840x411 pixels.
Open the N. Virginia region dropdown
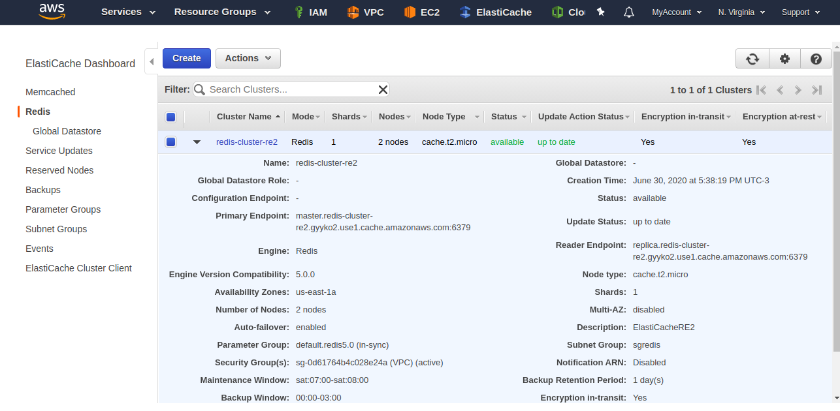pyautogui.click(x=741, y=12)
